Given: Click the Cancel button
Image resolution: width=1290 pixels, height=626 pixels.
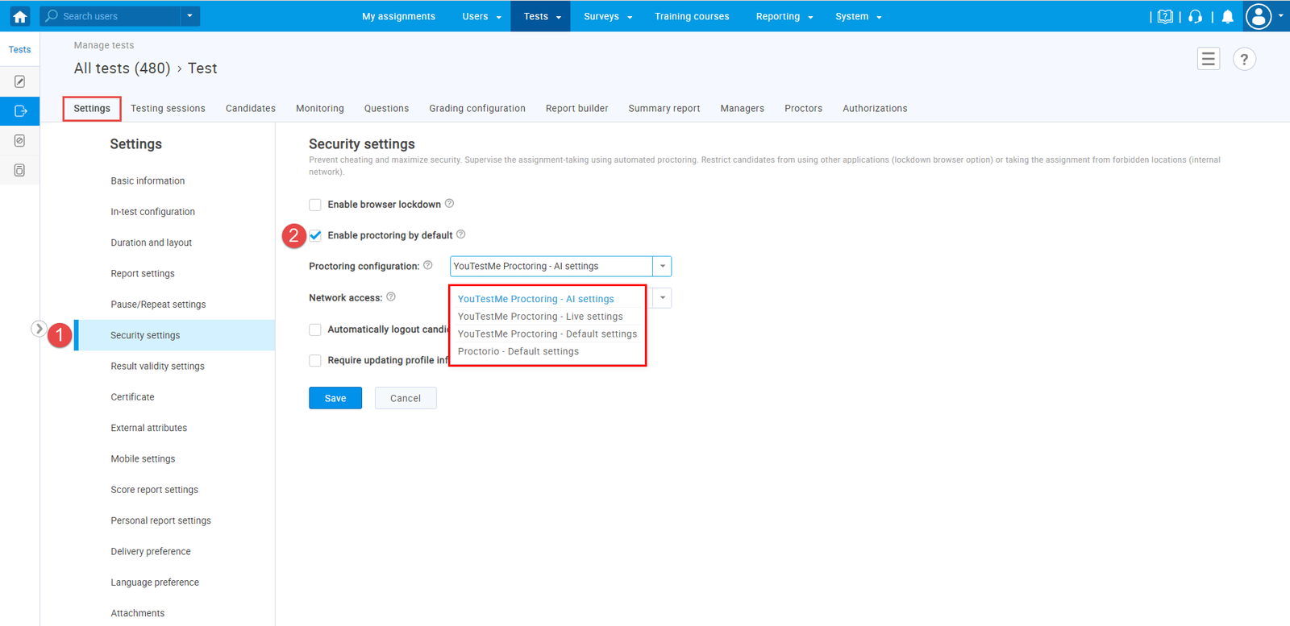Looking at the screenshot, I should coord(405,398).
